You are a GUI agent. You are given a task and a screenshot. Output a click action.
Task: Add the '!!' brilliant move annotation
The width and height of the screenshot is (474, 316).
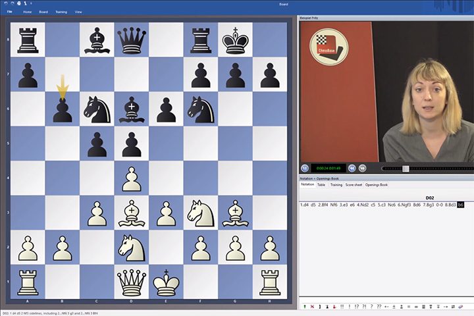click(342, 307)
